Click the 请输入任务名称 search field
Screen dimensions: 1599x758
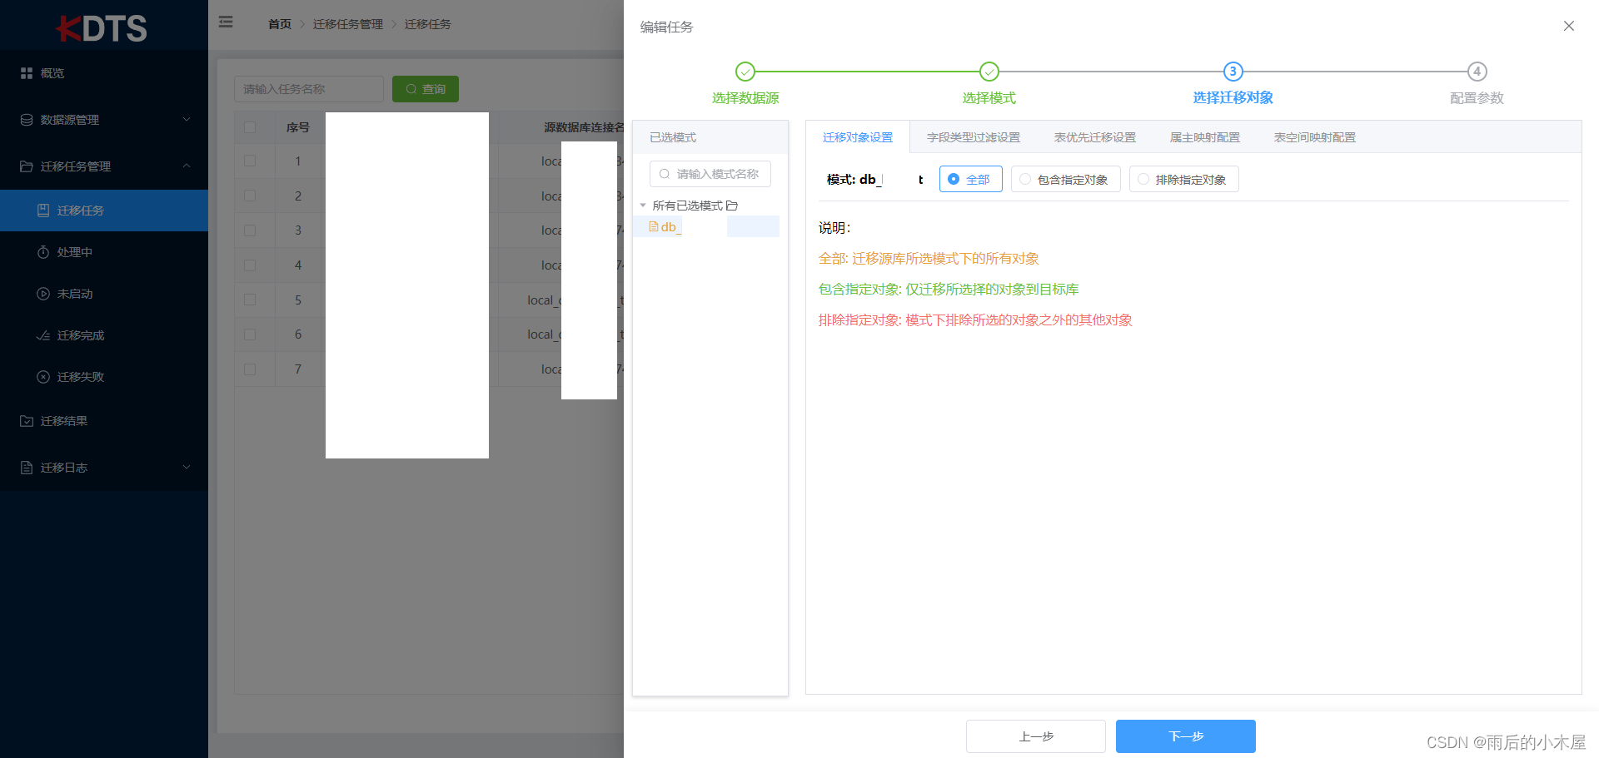click(309, 89)
